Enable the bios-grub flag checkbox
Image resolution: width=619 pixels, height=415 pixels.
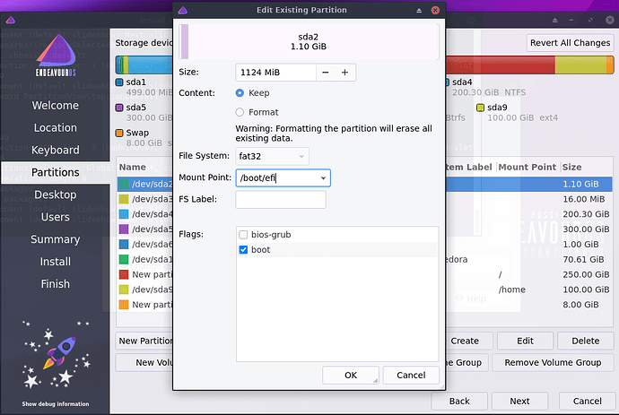point(244,235)
